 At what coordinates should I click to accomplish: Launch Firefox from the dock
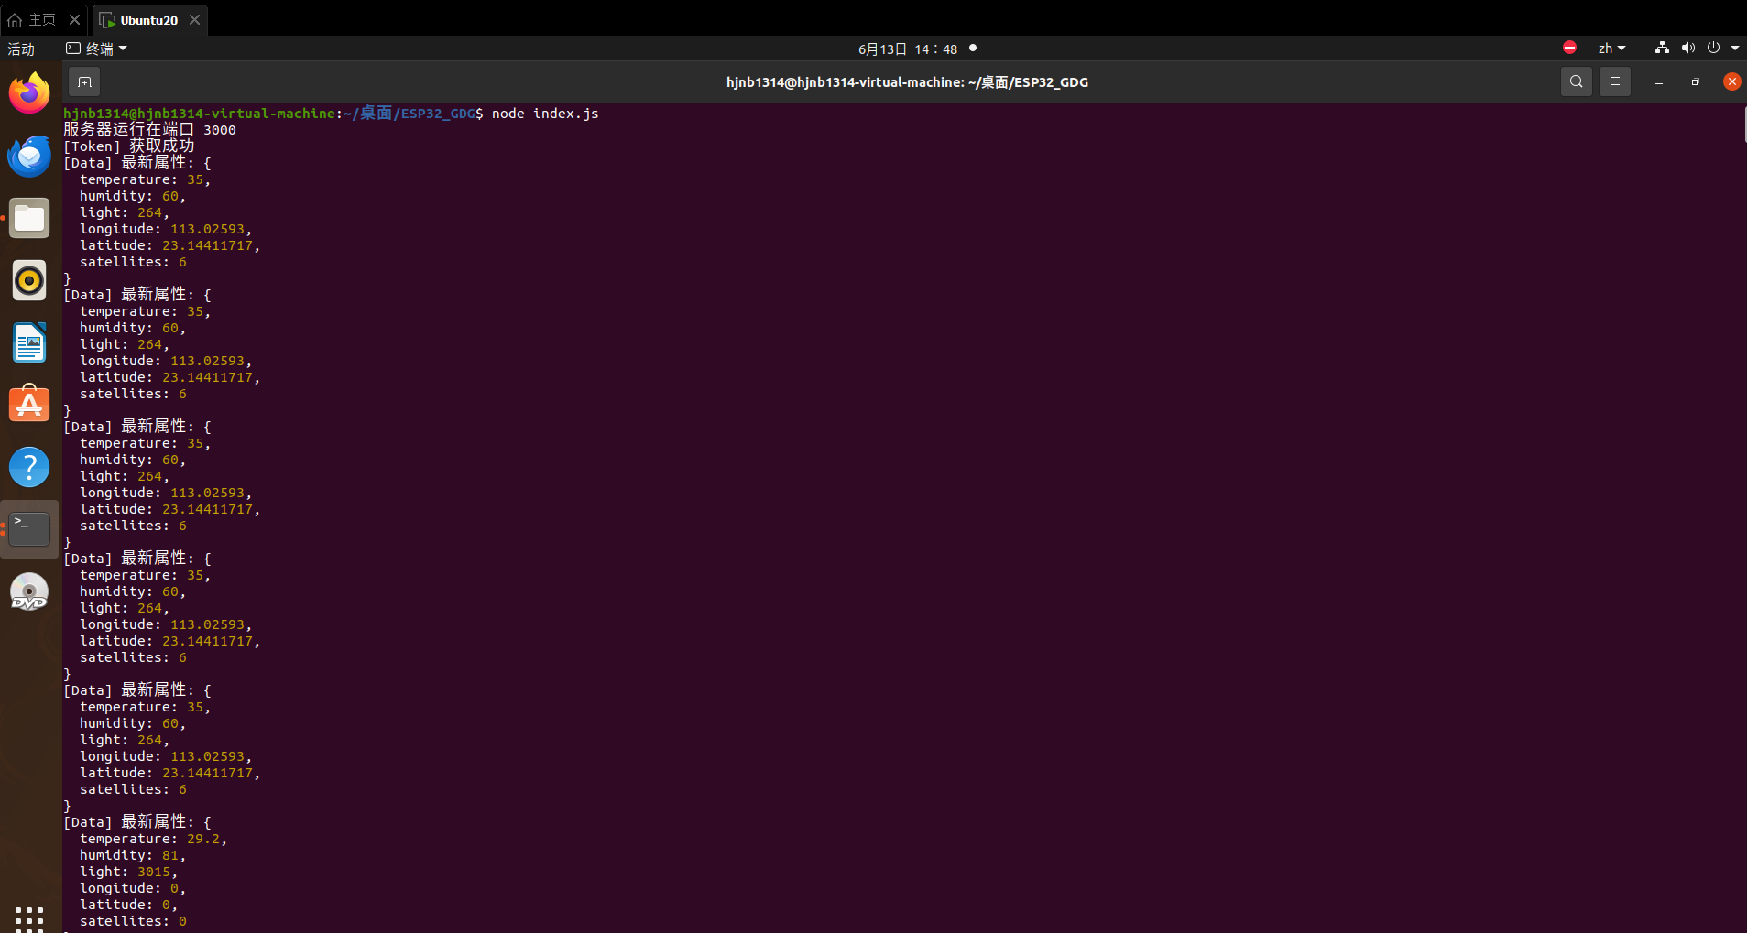click(29, 93)
